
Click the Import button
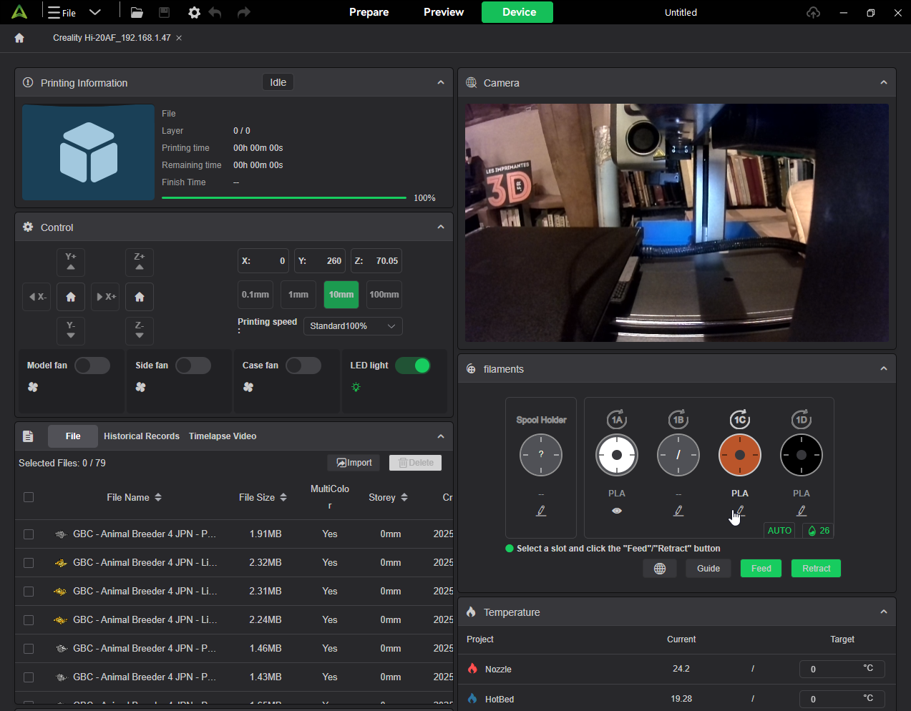[354, 463]
